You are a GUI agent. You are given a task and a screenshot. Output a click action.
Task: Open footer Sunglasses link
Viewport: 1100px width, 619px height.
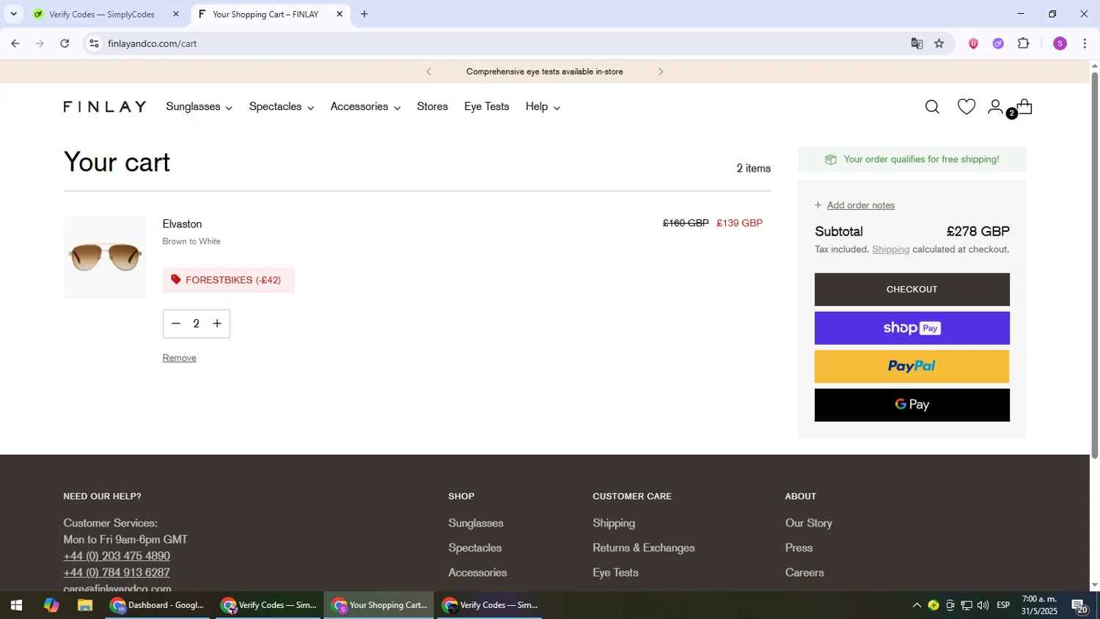475,524
